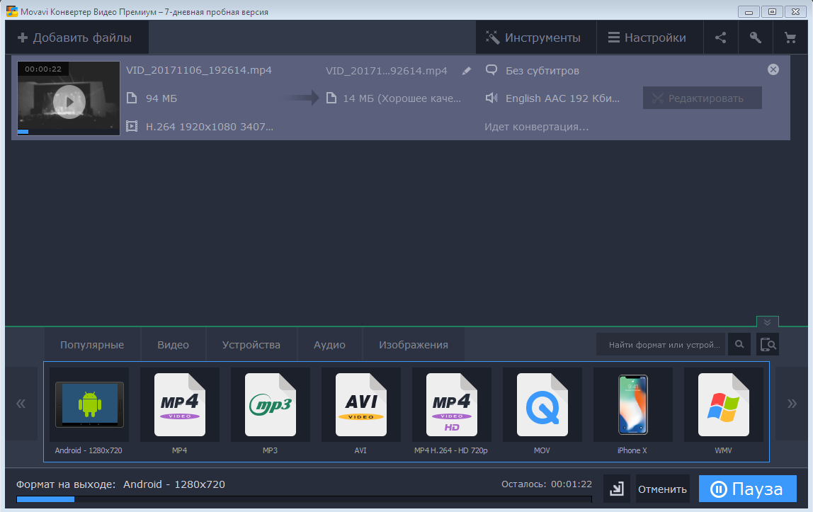Click the device detection icon
This screenshot has width=813, height=512.
tap(768, 345)
